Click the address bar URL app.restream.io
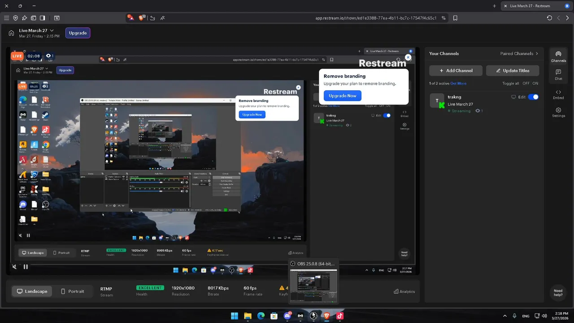The width and height of the screenshot is (574, 323). click(x=376, y=18)
